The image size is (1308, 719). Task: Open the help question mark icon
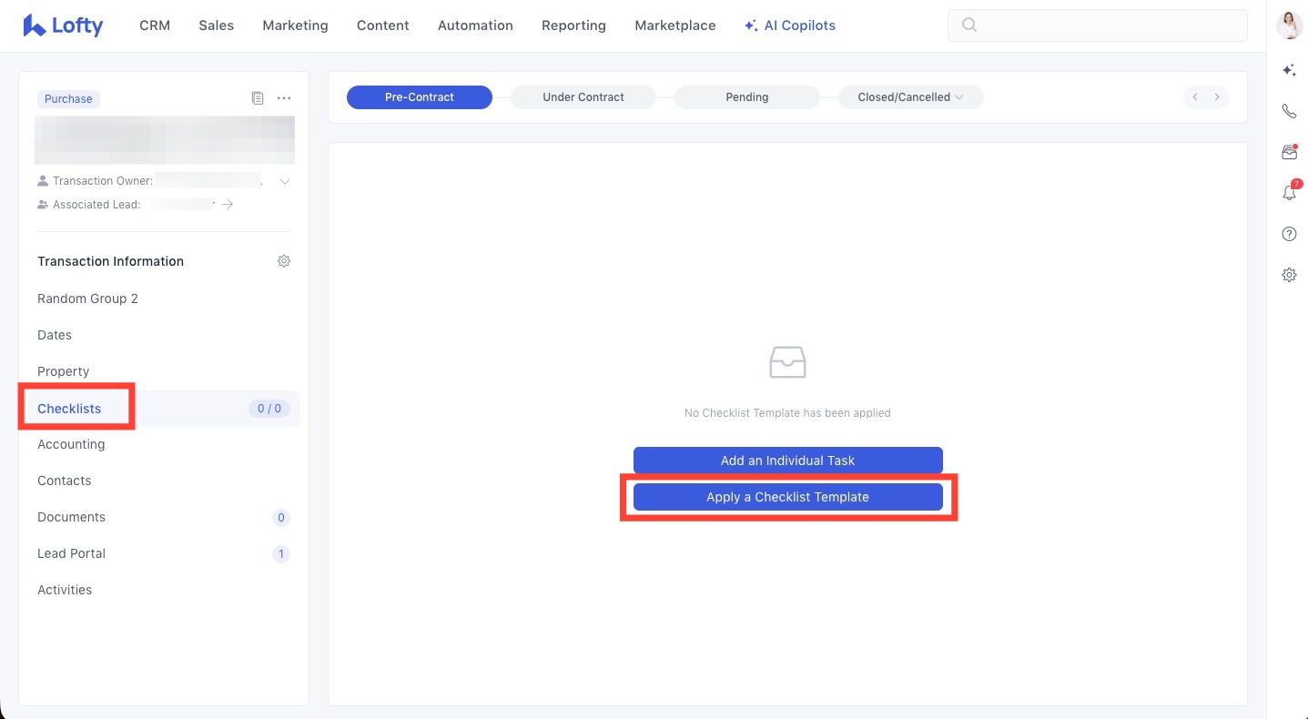[x=1289, y=234]
